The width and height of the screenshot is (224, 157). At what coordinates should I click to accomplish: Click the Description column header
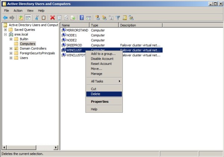click(140, 25)
